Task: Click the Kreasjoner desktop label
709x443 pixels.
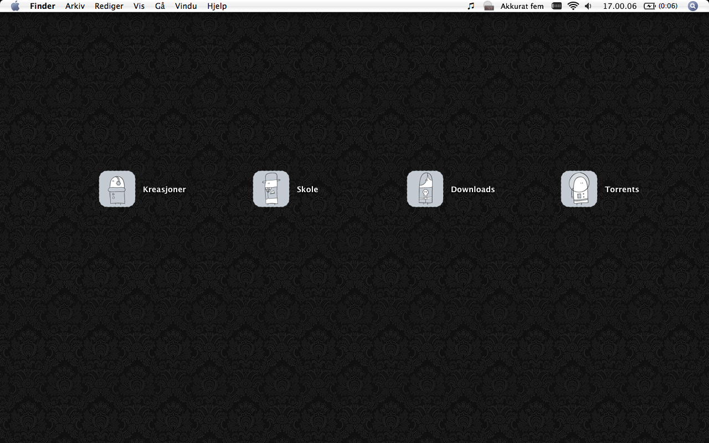Action: pyautogui.click(x=165, y=189)
